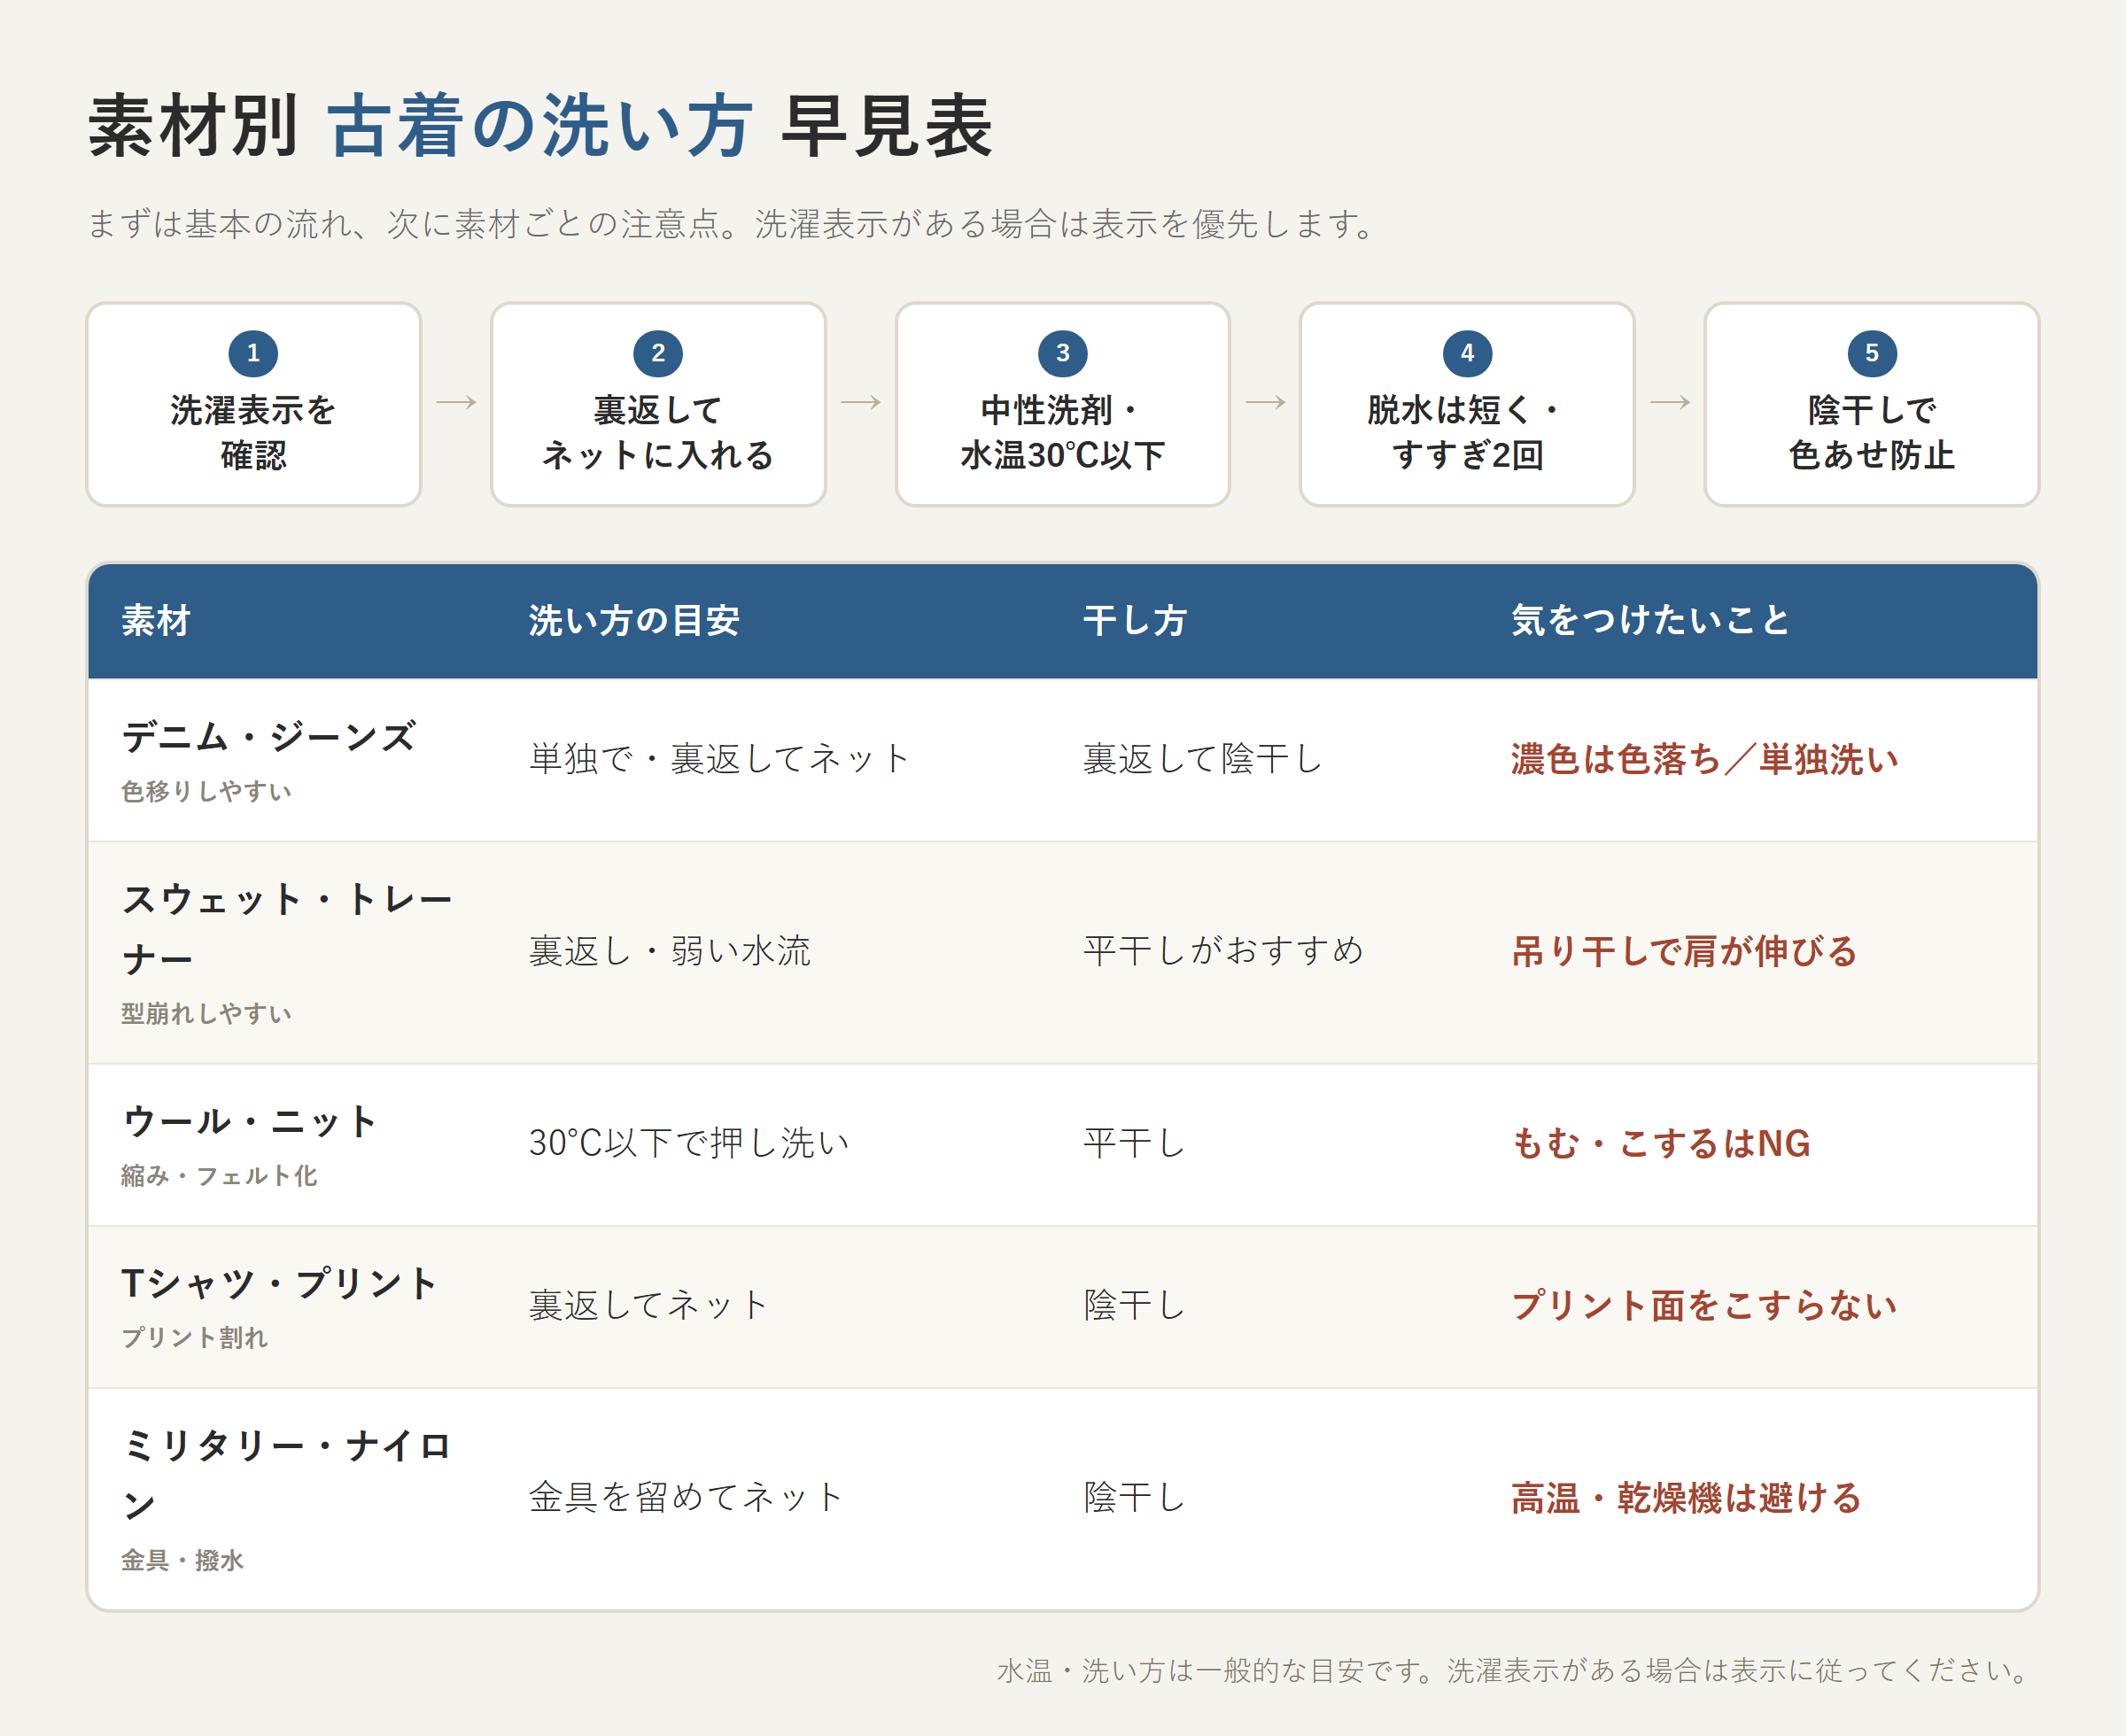Click the 裏返して陰干し cell
Viewport: 2126px width, 1736px height.
(1203, 759)
